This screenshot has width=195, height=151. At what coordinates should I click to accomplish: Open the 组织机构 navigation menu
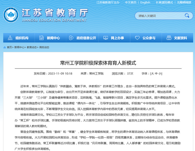click(x=22, y=38)
